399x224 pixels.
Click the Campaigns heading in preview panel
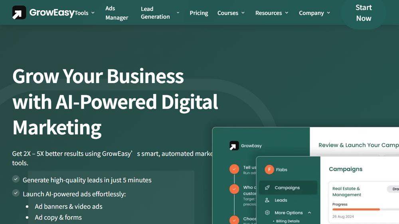(x=346, y=169)
